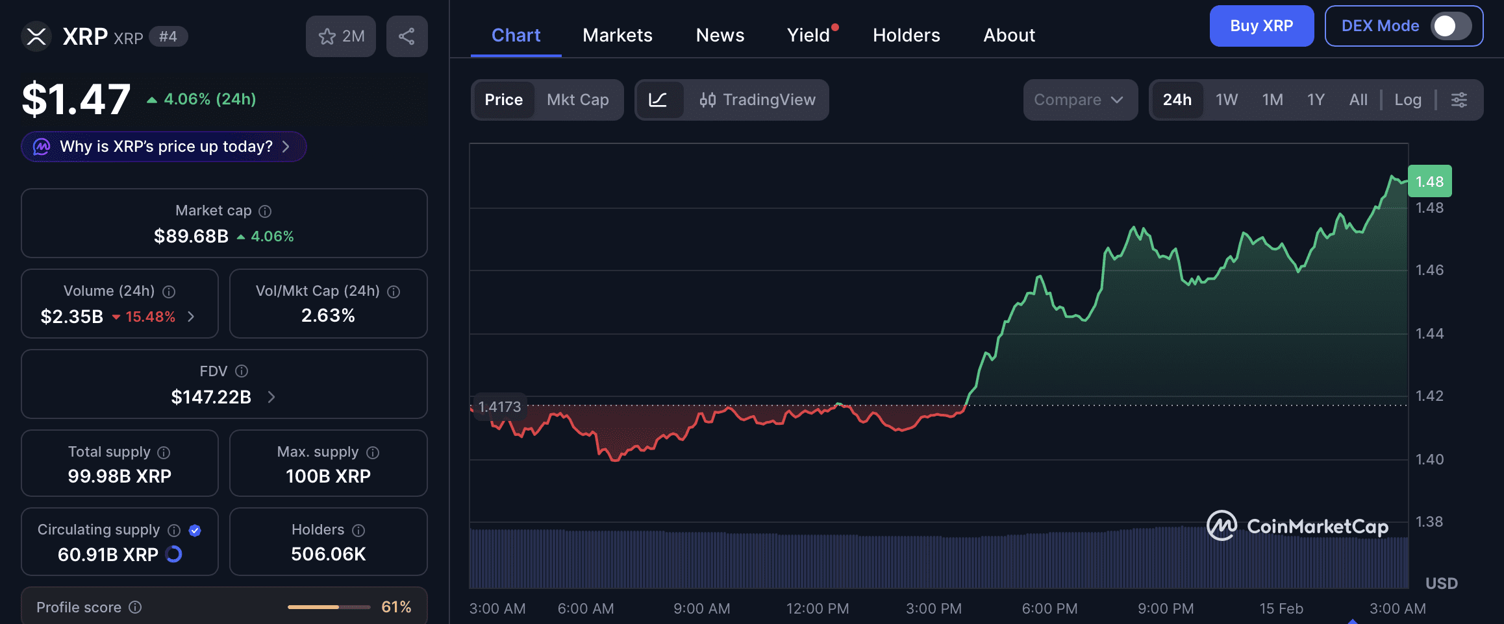The image size is (1504, 624).
Task: Toggle DEX Mode switch
Action: click(1451, 26)
